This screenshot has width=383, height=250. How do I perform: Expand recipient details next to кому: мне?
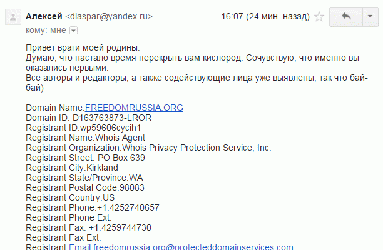73,31
